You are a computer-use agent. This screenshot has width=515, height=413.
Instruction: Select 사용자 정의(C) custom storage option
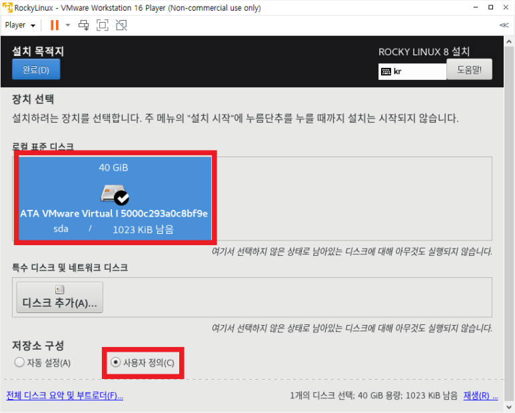coord(143,363)
